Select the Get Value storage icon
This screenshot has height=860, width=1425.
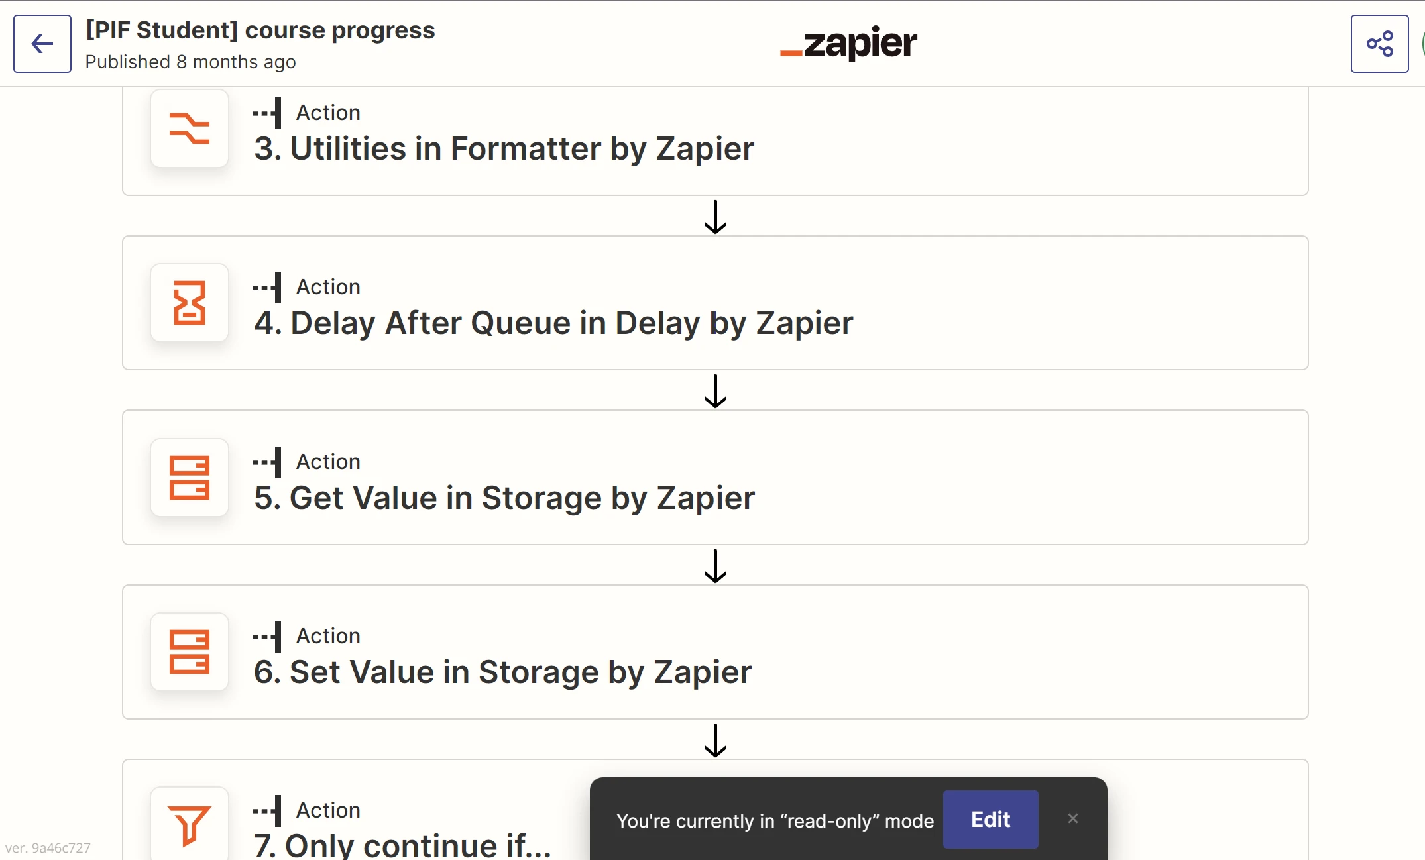pos(190,478)
